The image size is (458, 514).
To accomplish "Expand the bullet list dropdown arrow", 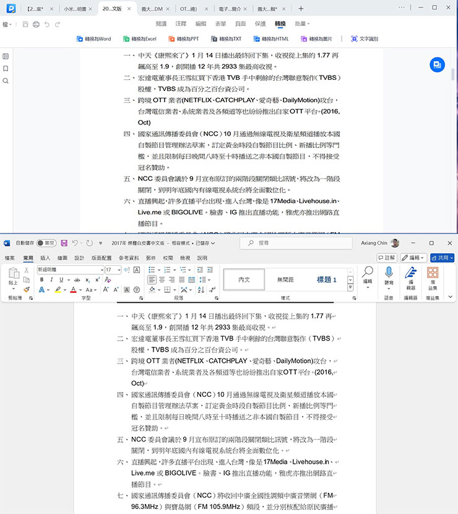I will click(159, 270).
